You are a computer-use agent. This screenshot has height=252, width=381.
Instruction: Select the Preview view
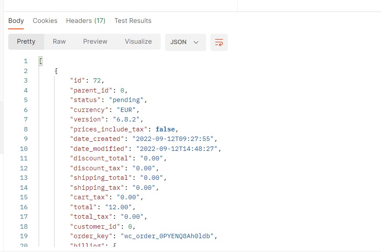pos(95,42)
